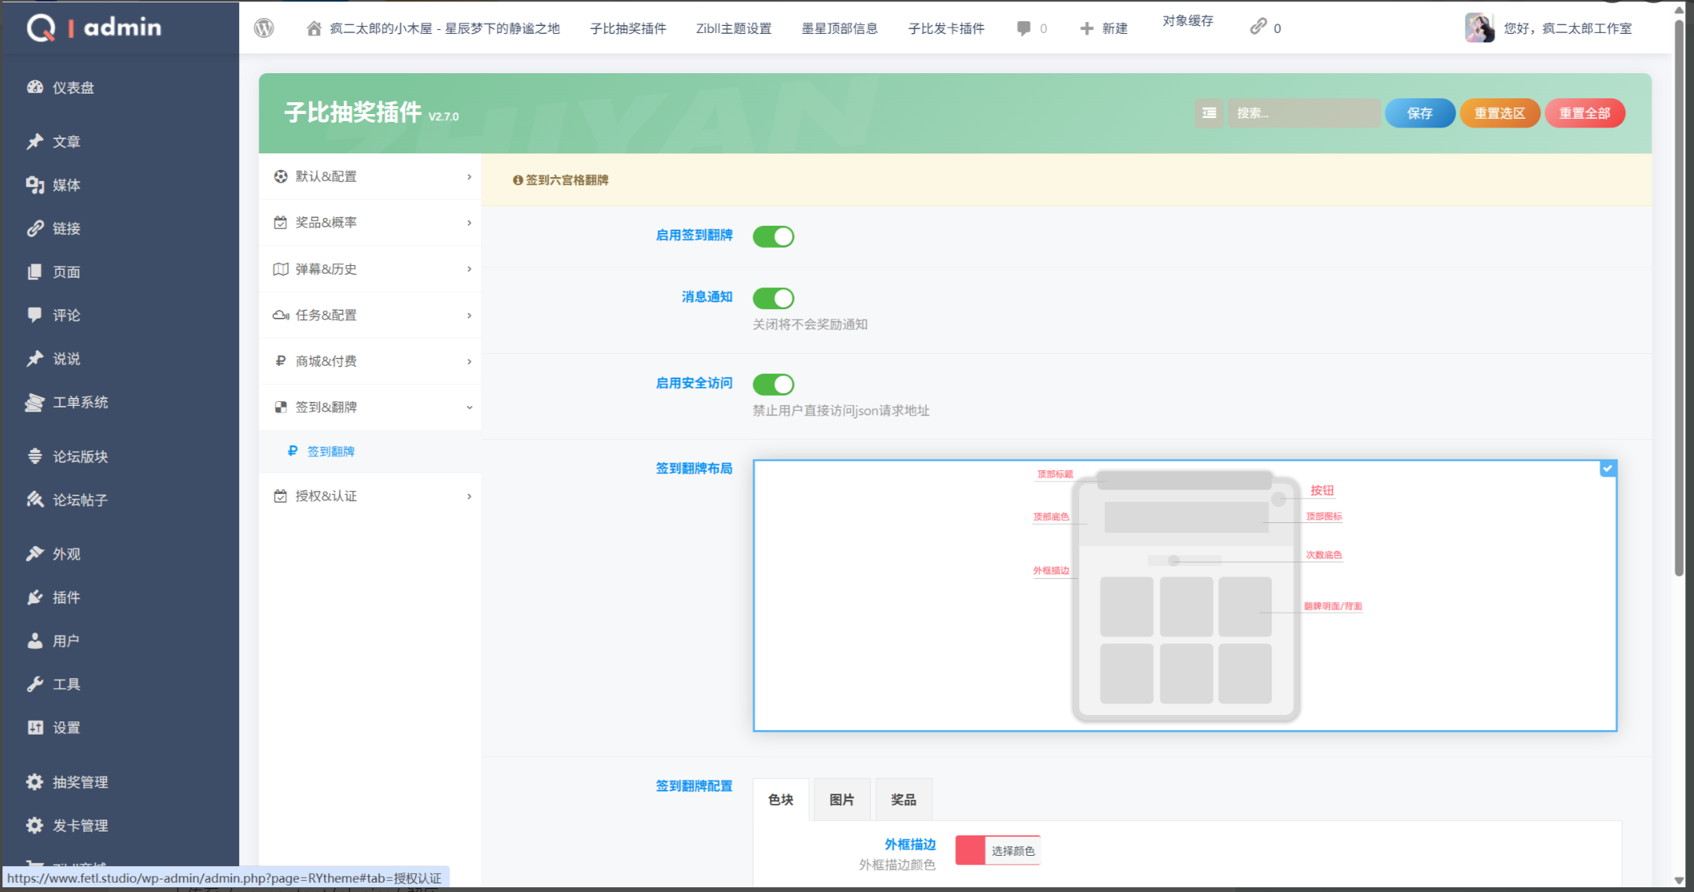
Task: Click the 搜索 search input field
Action: 1304,113
